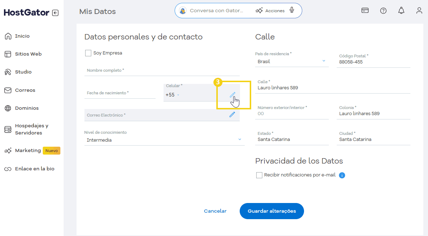This screenshot has width=428, height=236.
Task: Click the pencil icon in Celular field
Action: click(x=233, y=95)
